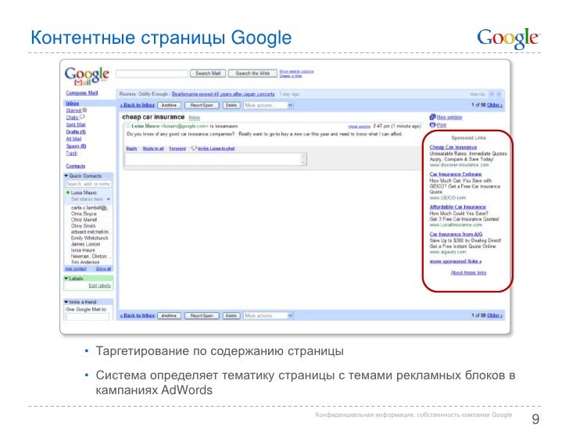Click Edit labels link

point(100,285)
